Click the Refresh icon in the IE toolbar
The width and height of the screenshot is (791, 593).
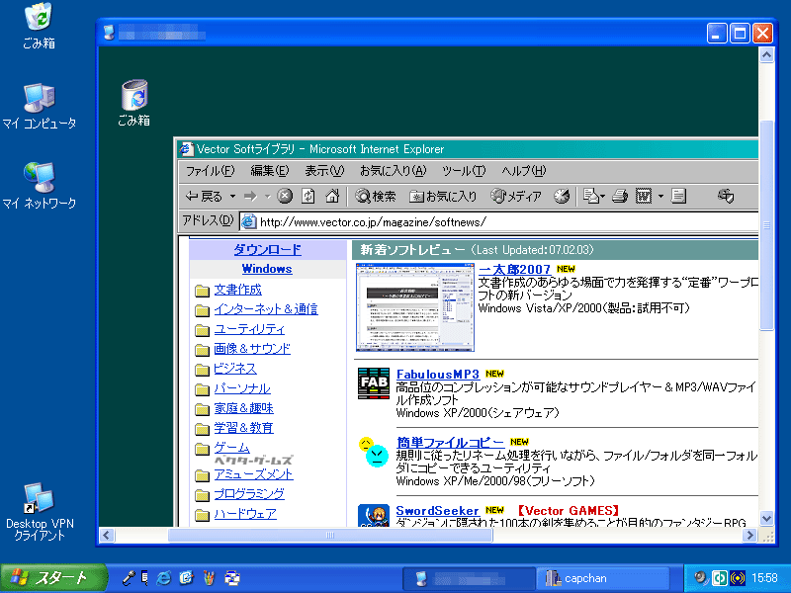(308, 196)
